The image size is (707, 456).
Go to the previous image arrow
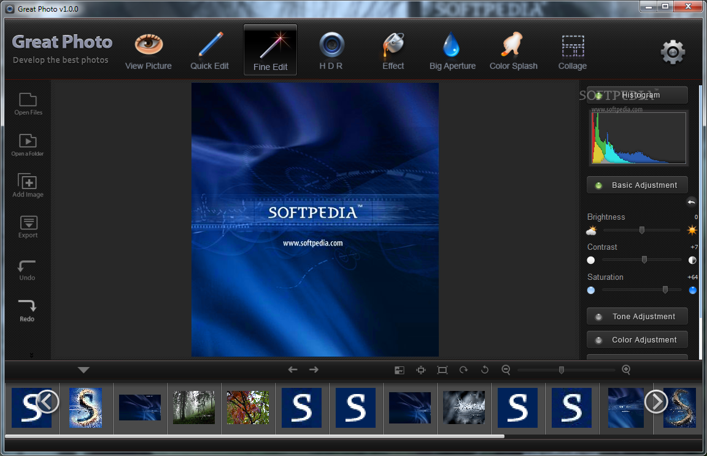point(293,370)
